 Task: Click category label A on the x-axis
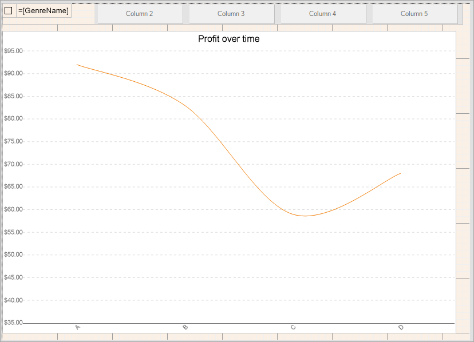click(78, 328)
